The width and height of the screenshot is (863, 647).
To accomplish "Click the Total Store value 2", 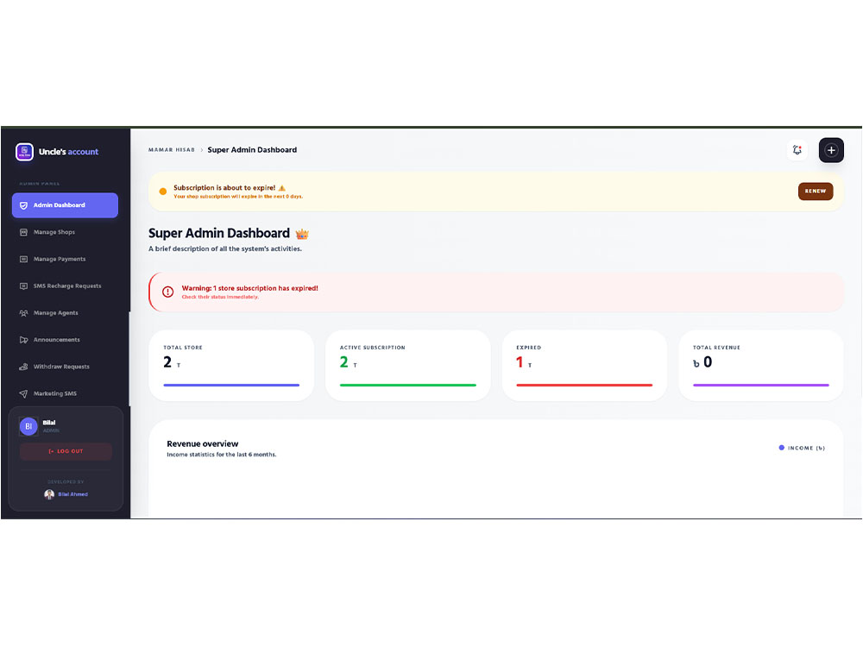I will 167,362.
